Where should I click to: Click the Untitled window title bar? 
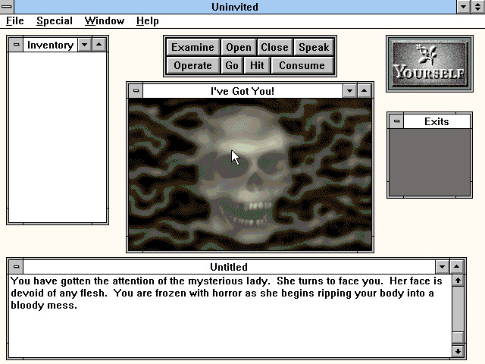click(229, 267)
